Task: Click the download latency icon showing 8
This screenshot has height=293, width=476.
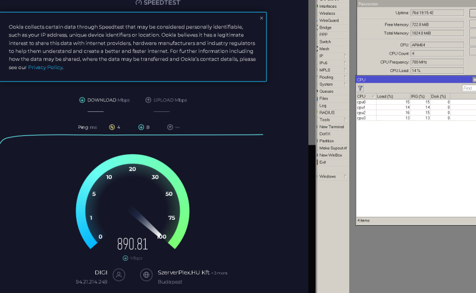Action: [x=141, y=127]
